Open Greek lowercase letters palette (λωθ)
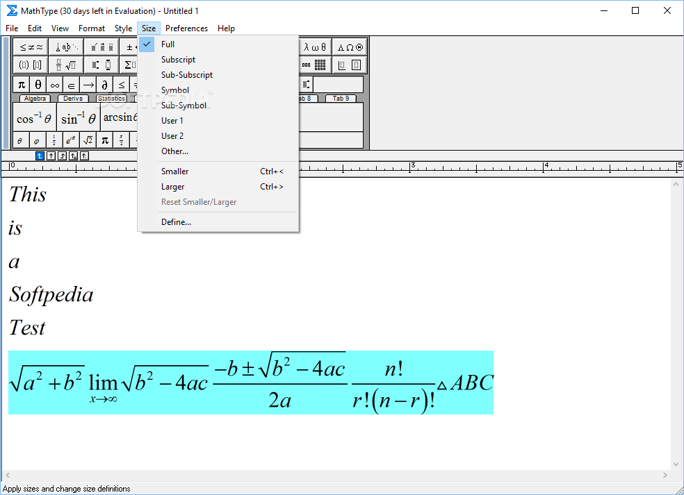The height and width of the screenshot is (495, 684). [x=314, y=47]
